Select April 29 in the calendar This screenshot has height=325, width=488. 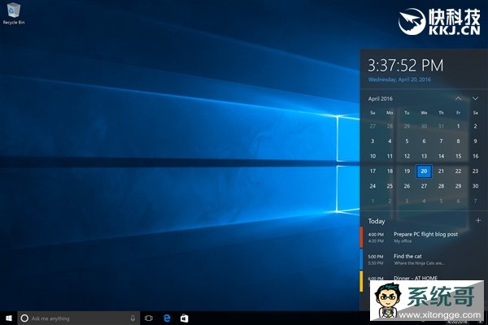coord(458,186)
